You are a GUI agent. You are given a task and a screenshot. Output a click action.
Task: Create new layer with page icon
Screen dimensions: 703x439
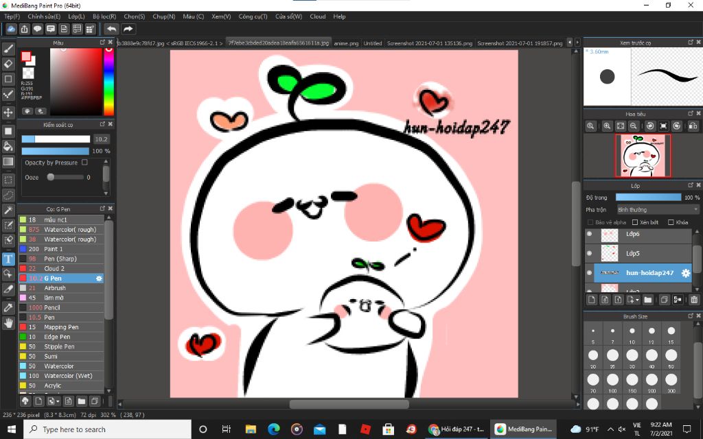click(x=591, y=300)
